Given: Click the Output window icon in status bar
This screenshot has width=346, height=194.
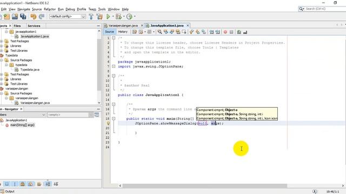Looking at the screenshot, I should (x=2, y=191).
